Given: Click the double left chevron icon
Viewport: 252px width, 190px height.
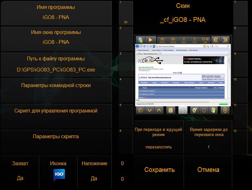Looking at the screenshot, I should 215,40.
